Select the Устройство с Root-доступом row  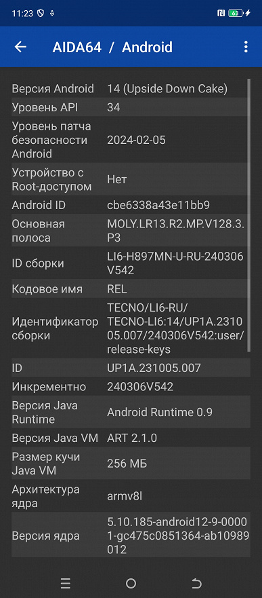[131, 179]
